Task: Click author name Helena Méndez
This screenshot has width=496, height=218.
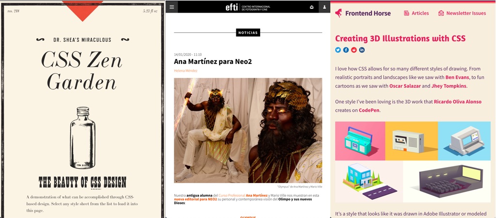Action: (186, 71)
